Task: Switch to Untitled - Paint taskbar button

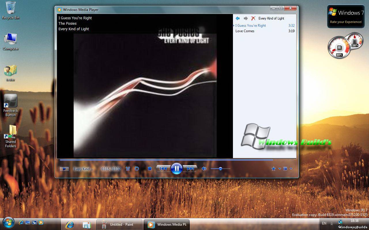Action: tap(119, 225)
